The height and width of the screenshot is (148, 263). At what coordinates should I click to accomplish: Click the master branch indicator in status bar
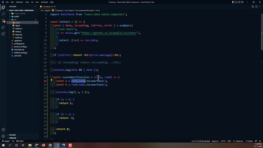coord(6,141)
